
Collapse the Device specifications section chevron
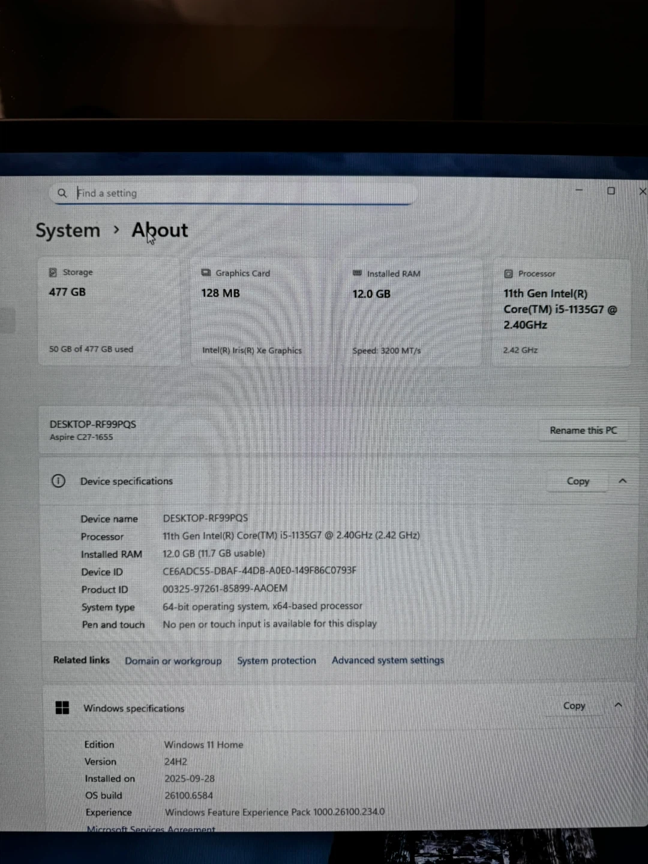[x=622, y=481]
